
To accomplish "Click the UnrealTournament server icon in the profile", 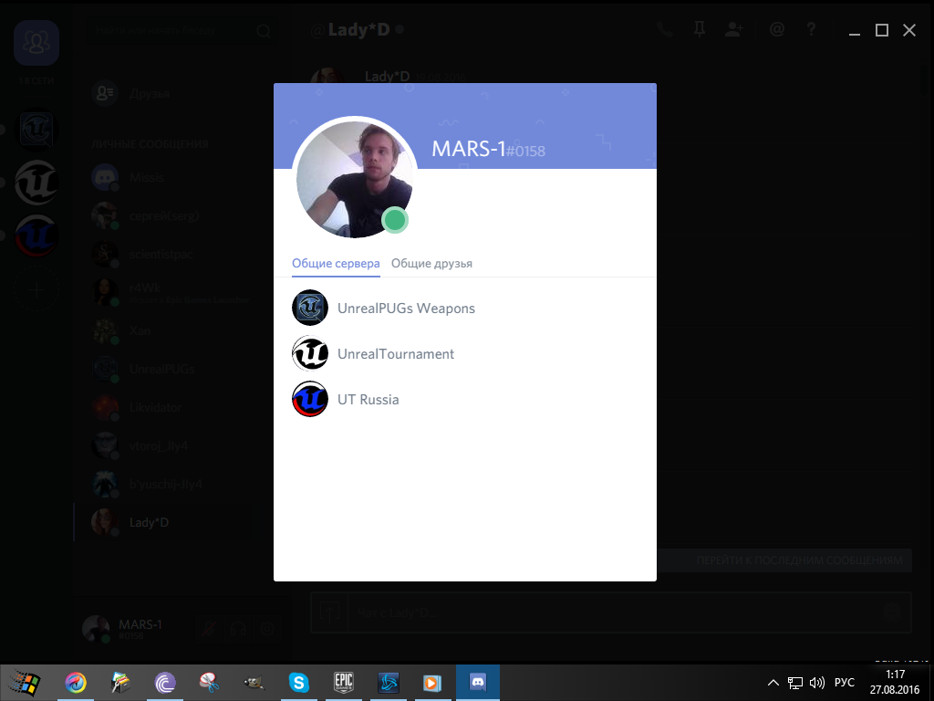I will [x=310, y=353].
